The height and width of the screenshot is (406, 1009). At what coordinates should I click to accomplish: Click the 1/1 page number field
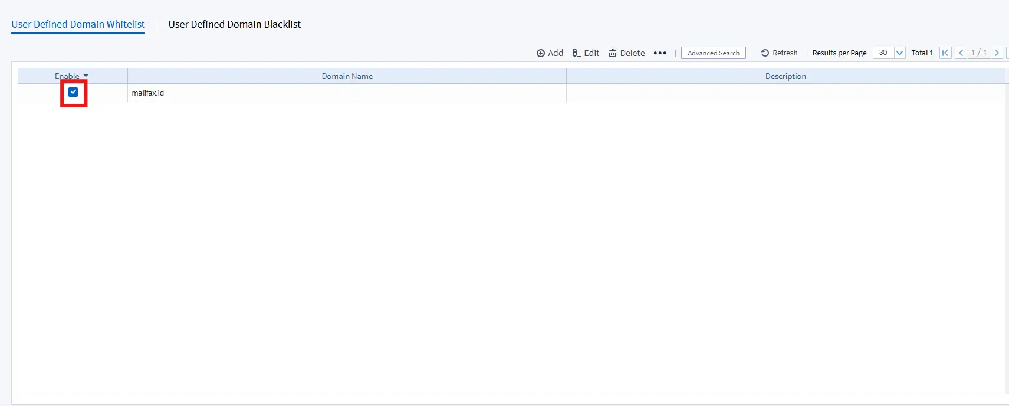tap(979, 53)
